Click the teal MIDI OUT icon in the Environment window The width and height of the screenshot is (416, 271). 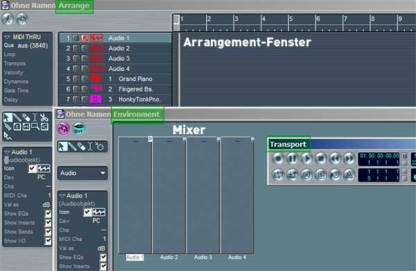79,129
